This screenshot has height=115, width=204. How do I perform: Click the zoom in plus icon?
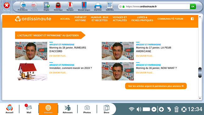[161, 109]
